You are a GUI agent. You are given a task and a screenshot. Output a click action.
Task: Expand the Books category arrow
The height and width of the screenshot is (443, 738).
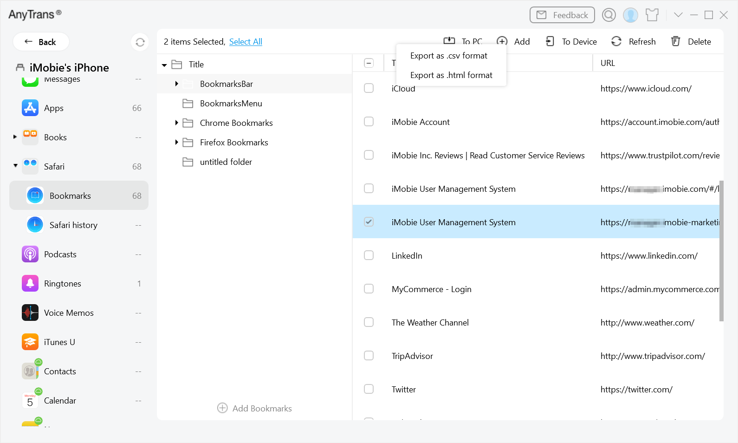click(15, 137)
